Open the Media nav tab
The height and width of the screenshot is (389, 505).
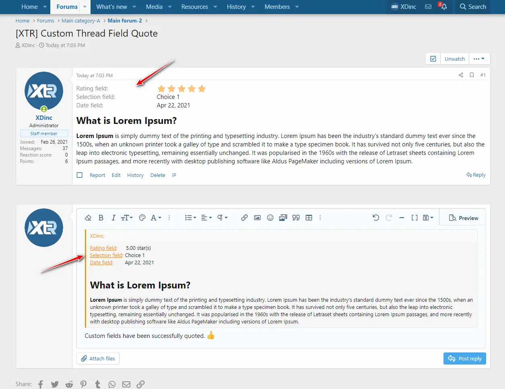coord(154,7)
